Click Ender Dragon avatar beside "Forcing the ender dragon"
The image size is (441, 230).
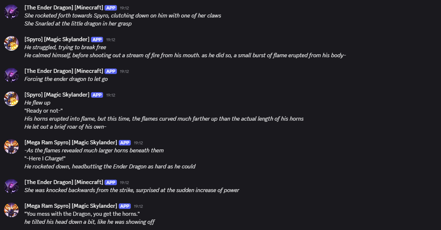point(11,75)
